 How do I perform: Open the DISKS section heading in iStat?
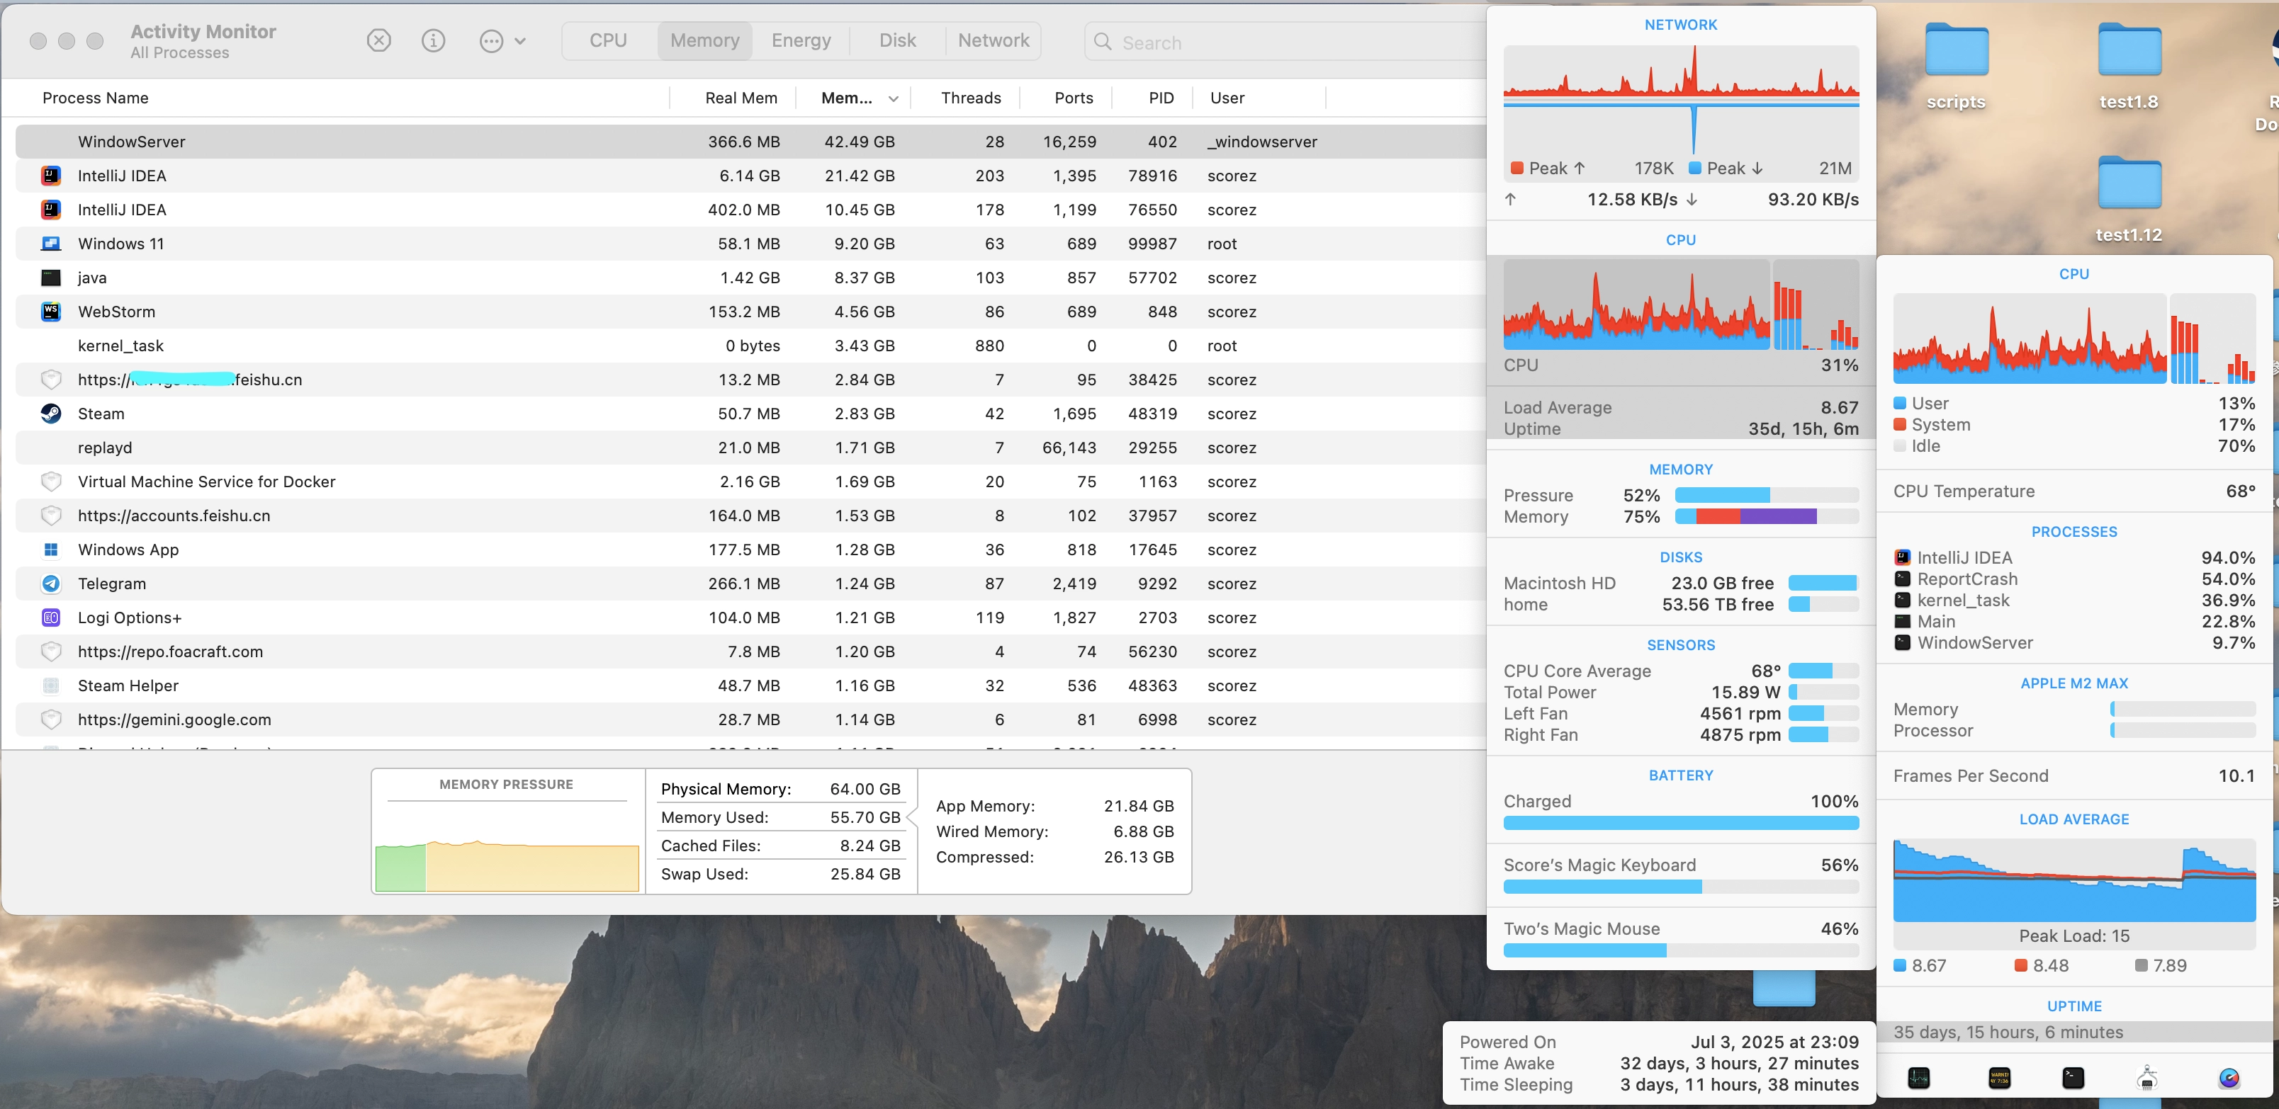pyautogui.click(x=1680, y=557)
